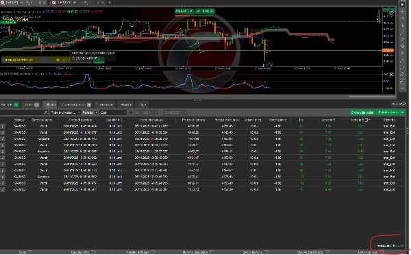Sort by the Lordo in € column header
This screenshot has height=255, width=411.
pos(328,120)
